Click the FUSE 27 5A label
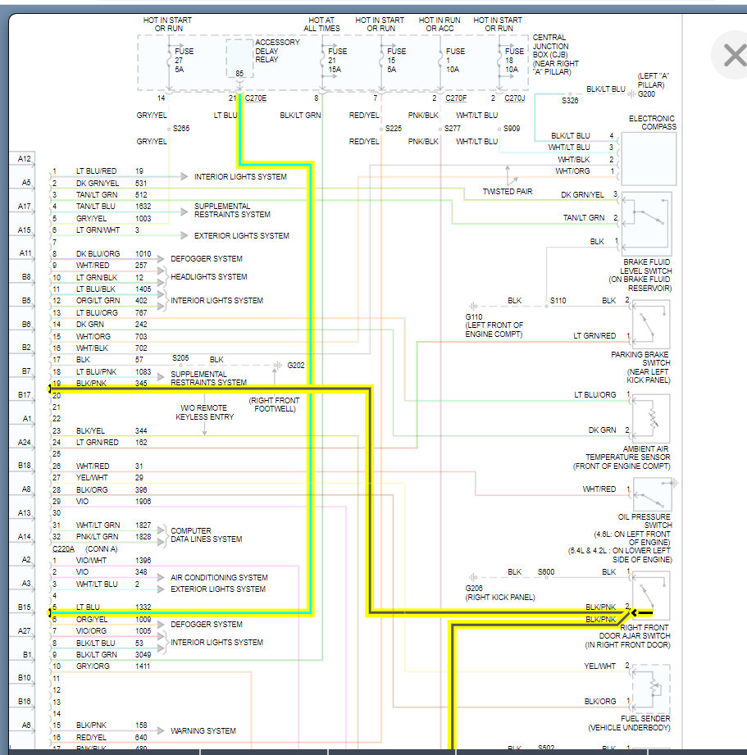 tap(183, 60)
